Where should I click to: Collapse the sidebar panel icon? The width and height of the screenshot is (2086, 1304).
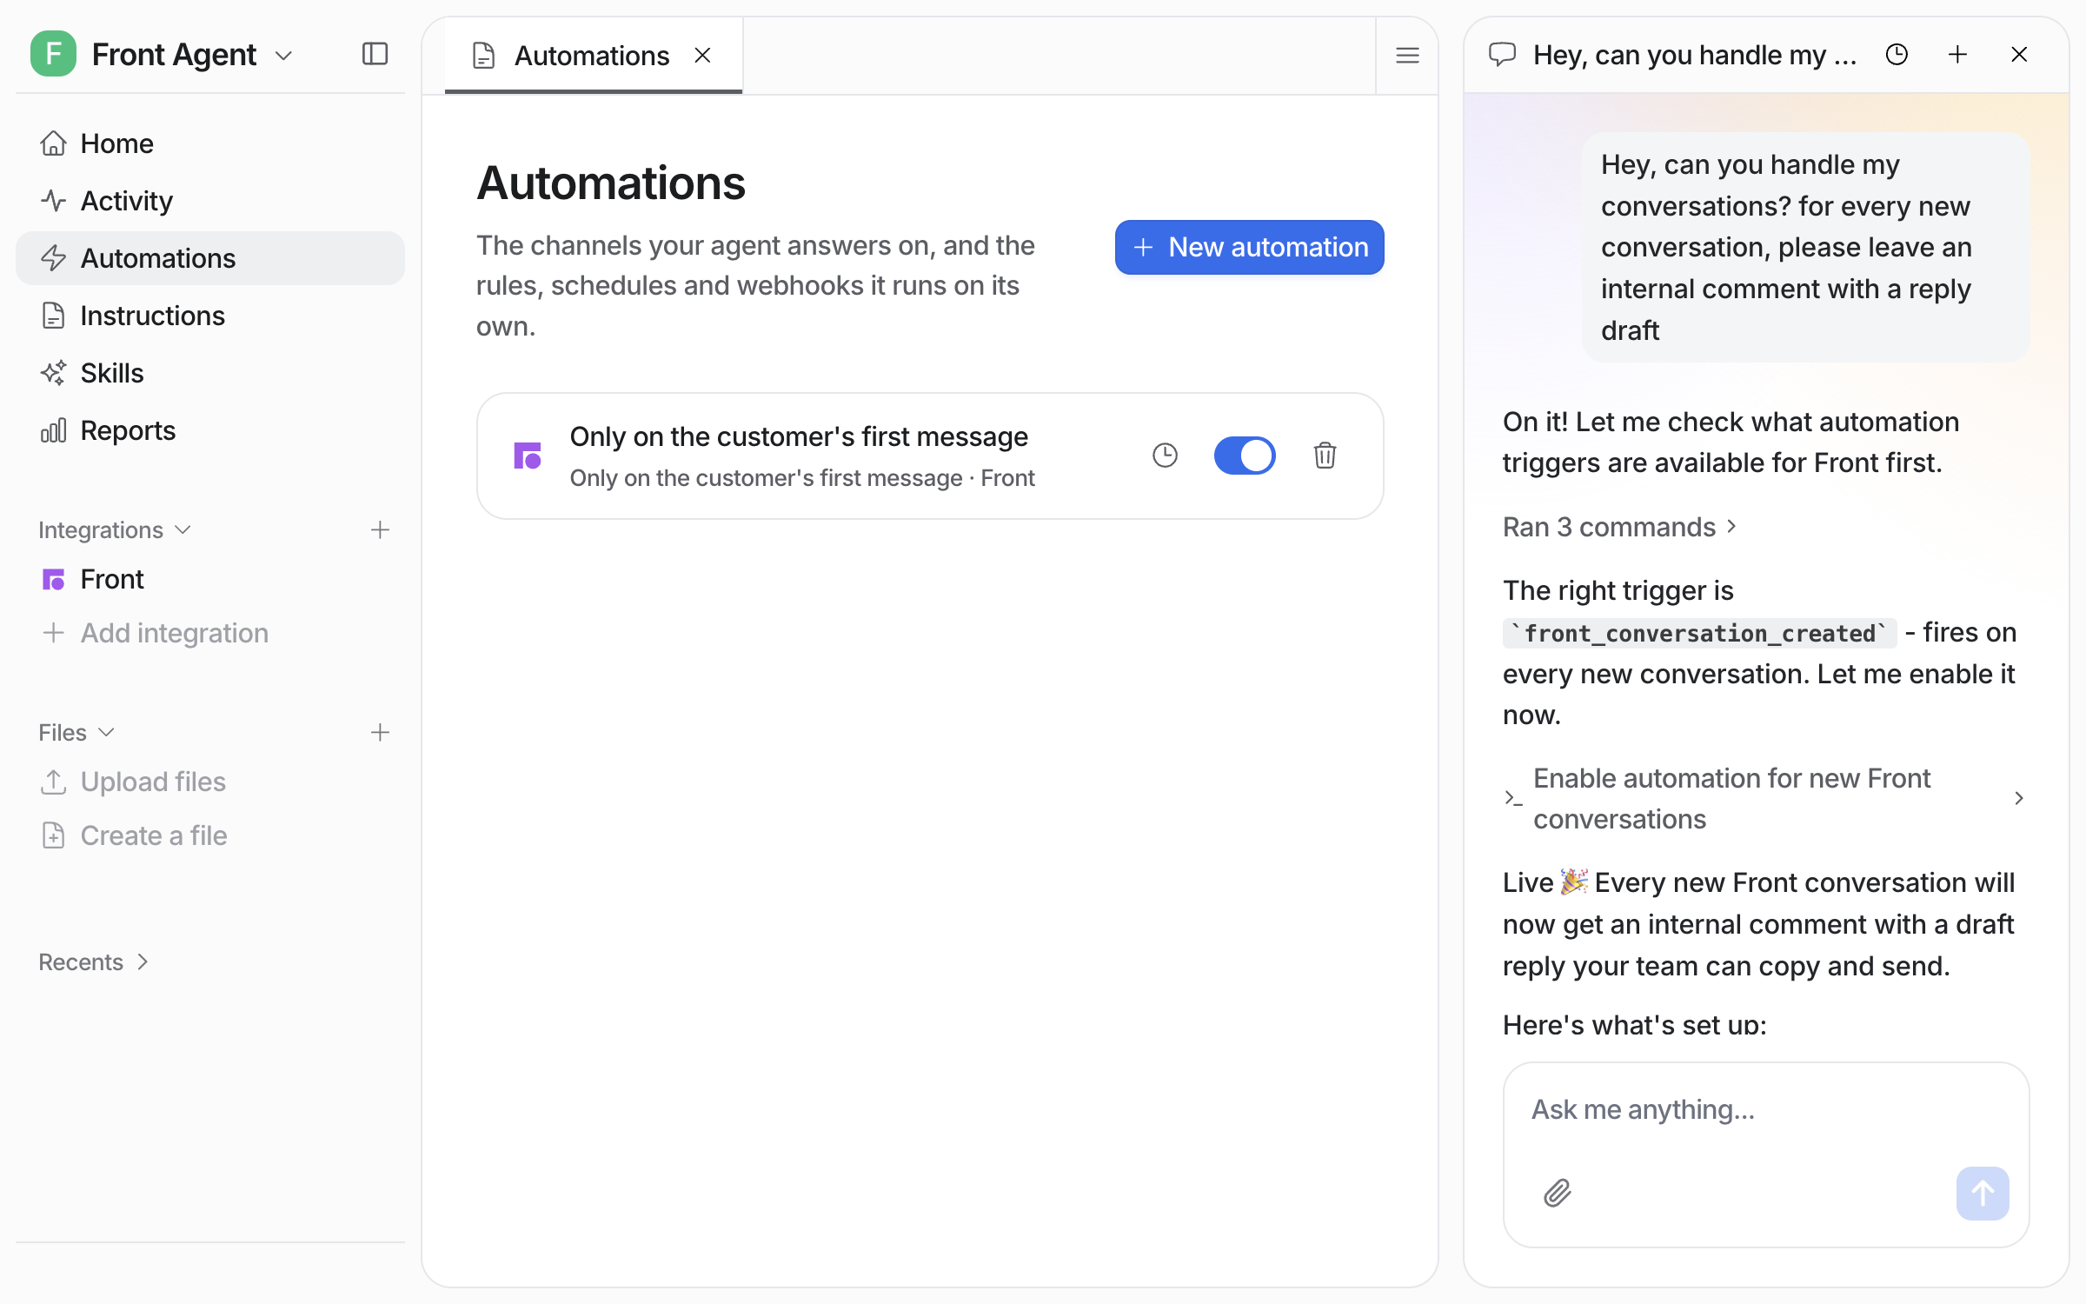[375, 55]
